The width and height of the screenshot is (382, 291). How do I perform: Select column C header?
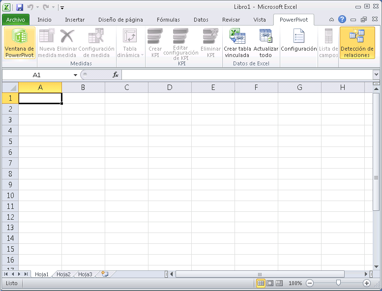point(126,87)
